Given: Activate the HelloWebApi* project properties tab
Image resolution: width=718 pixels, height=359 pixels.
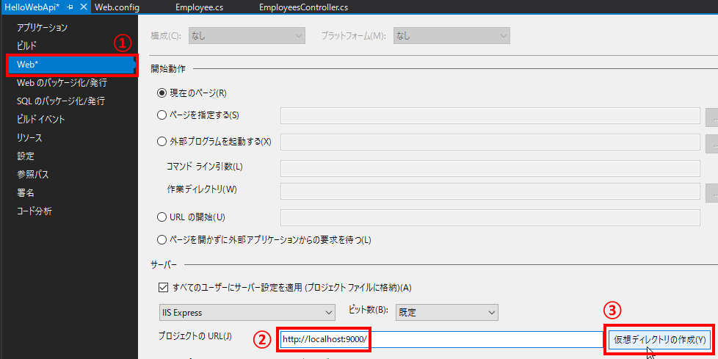Looking at the screenshot, I should coord(32,7).
